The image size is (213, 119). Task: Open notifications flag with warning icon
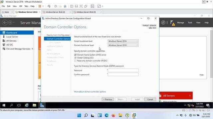[x=172, y=23]
